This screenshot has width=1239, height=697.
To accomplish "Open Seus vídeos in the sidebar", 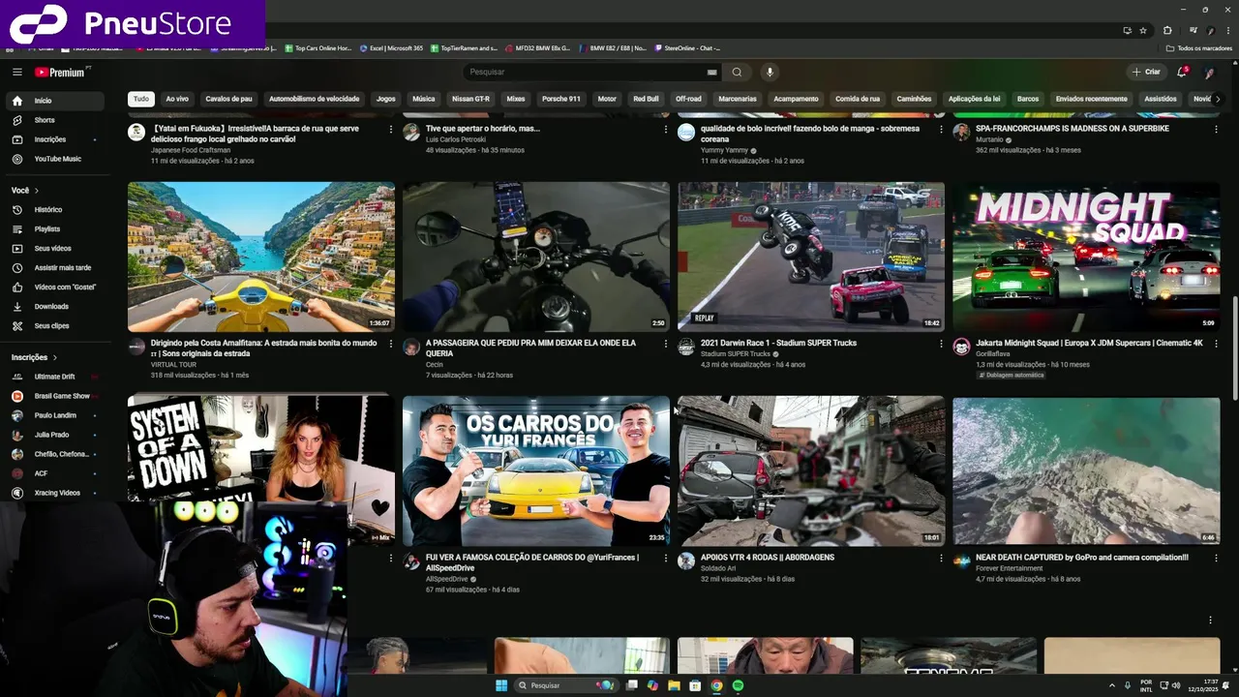I will 54,248.
